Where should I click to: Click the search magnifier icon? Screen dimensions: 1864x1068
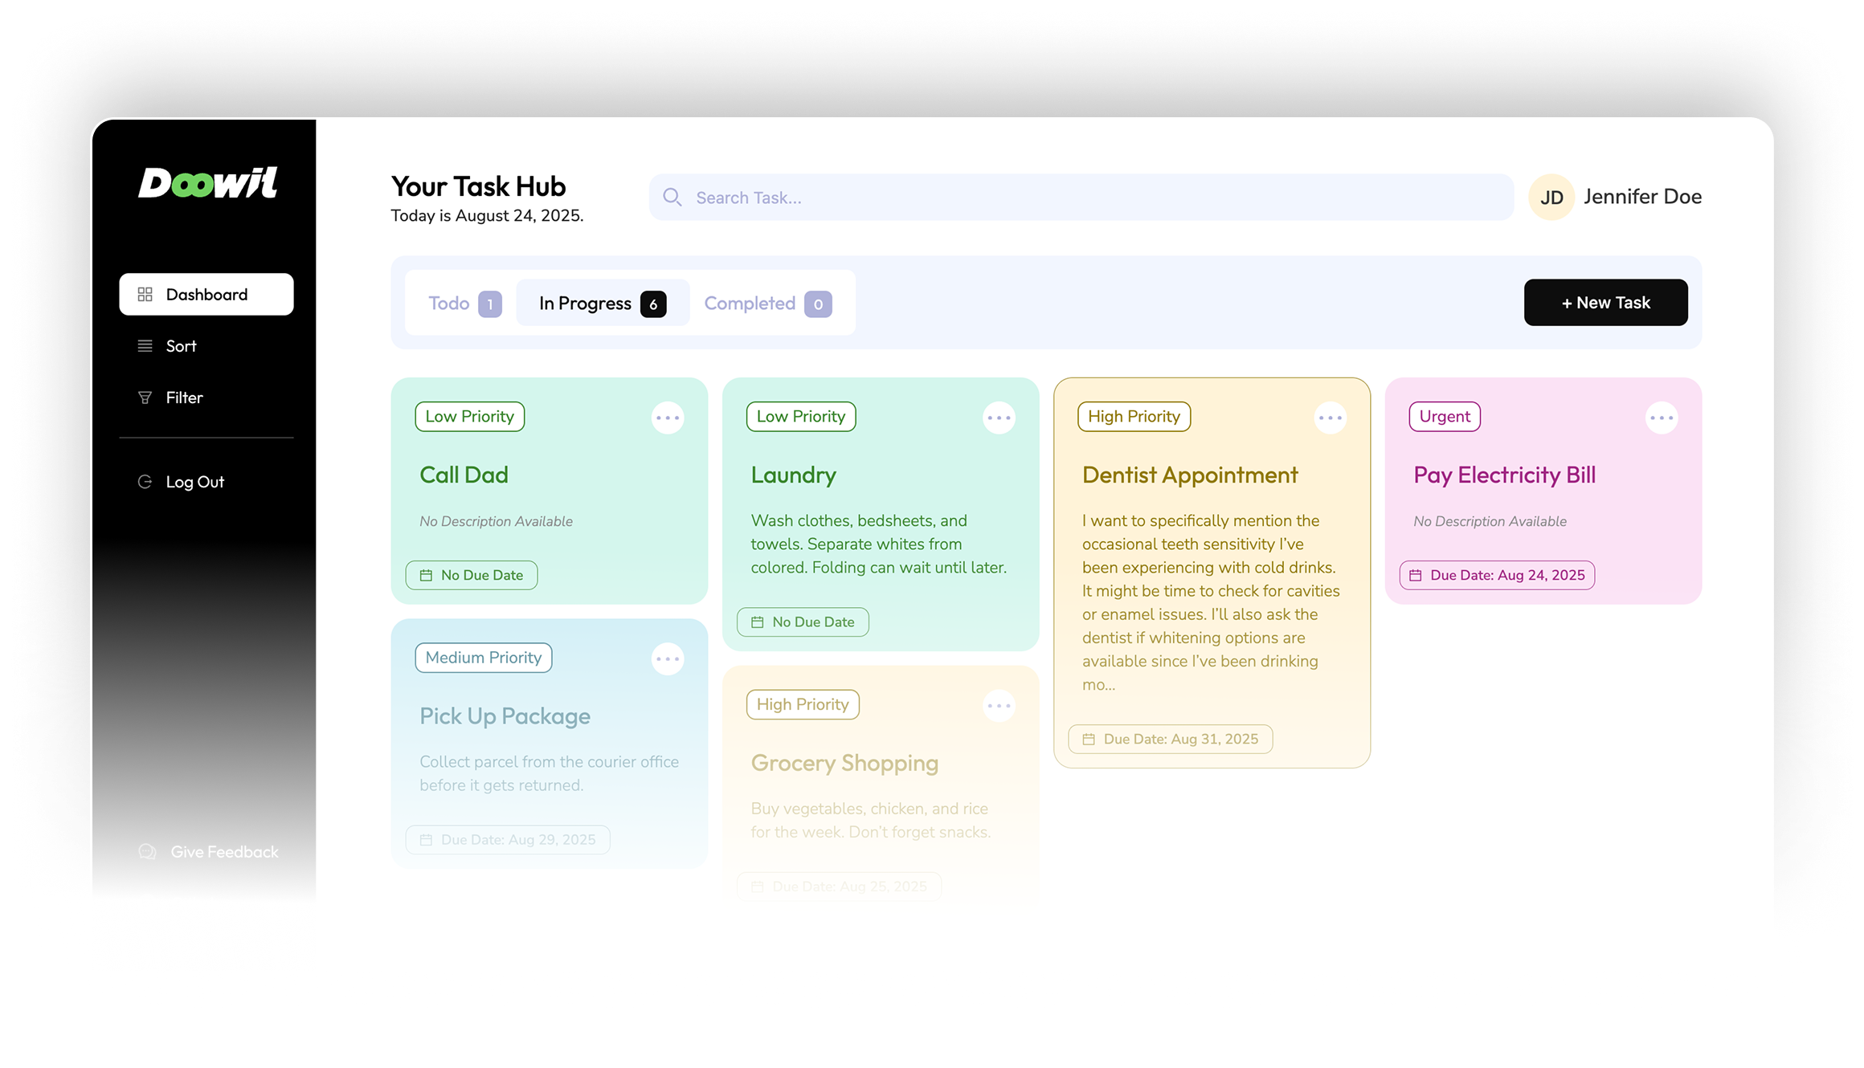(672, 198)
